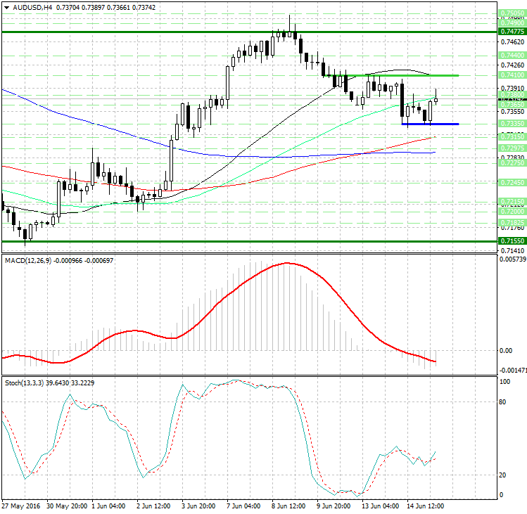Click the AUDUSD,H4 chart title label
Viewport: 527px width, 514px height.
[28, 7]
